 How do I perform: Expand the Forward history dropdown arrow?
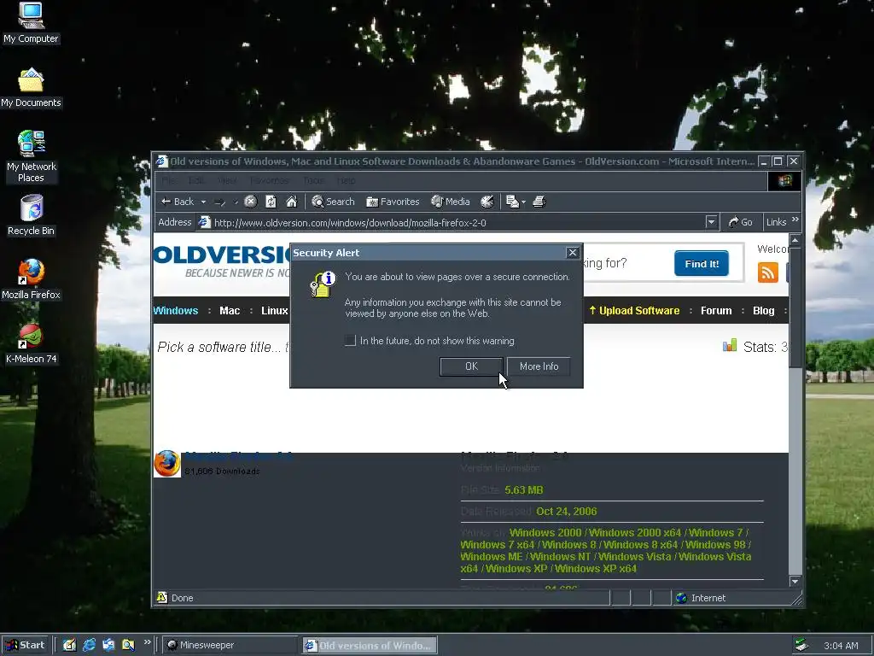click(236, 202)
